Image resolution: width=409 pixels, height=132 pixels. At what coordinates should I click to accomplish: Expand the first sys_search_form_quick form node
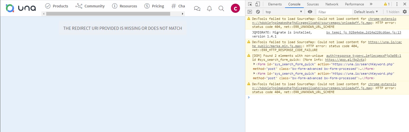[x=254, y=64]
